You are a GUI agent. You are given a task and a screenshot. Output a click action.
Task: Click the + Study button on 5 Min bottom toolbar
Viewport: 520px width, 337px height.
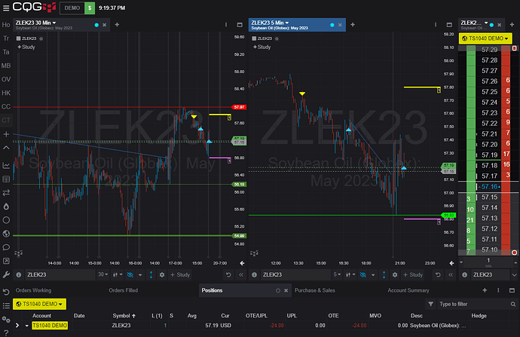pos(413,274)
